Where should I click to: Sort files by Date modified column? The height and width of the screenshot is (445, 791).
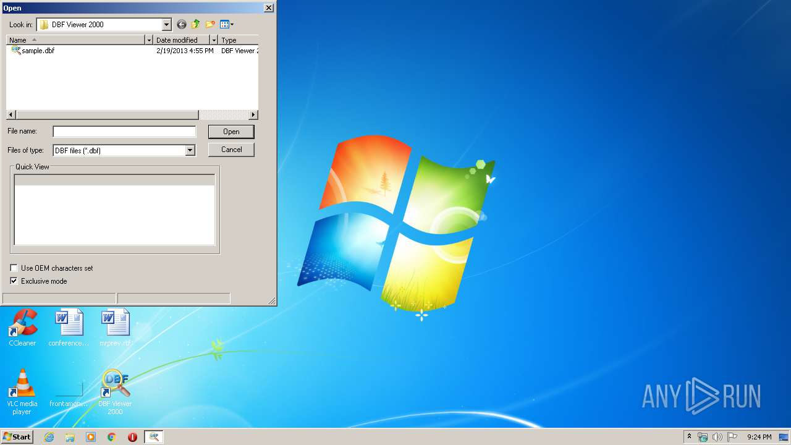[182, 40]
